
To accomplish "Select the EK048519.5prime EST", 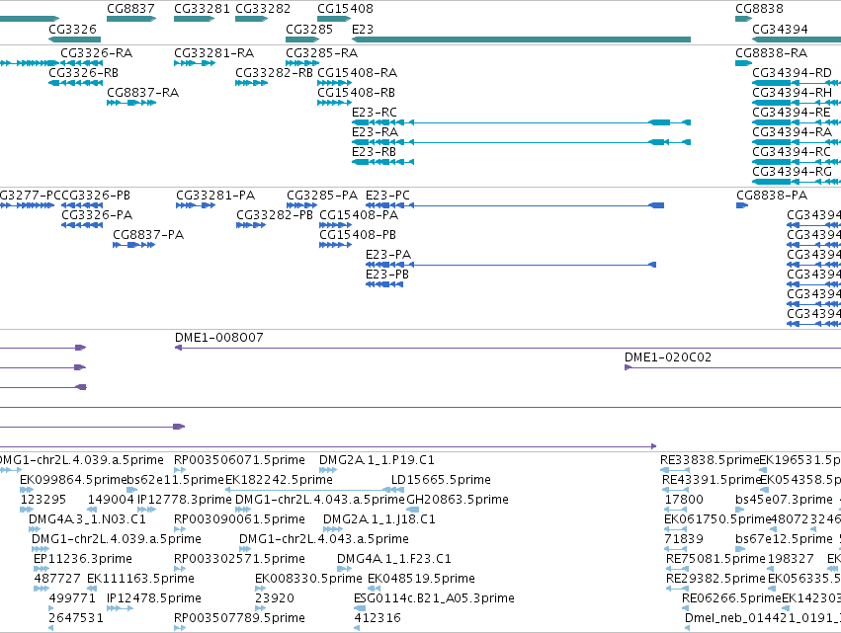I will pos(375,589).
